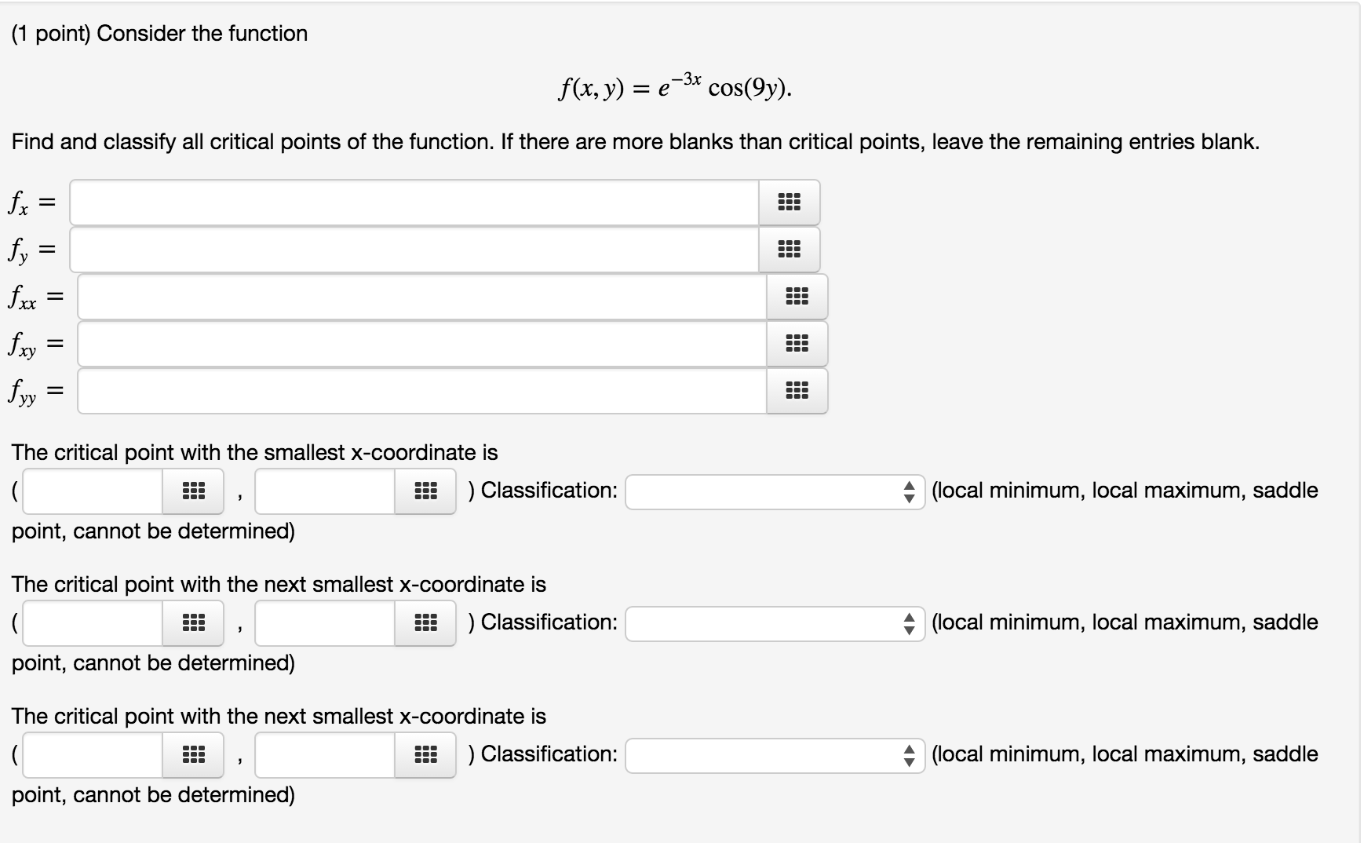The width and height of the screenshot is (1364, 843).
Task: Open the equation editor for the second x-coordinate
Action: pos(193,622)
